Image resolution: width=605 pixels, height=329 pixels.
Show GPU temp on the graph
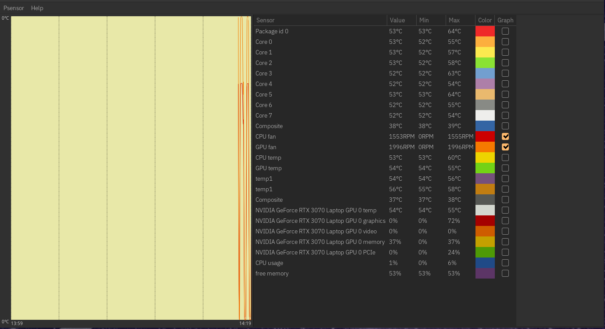click(505, 168)
